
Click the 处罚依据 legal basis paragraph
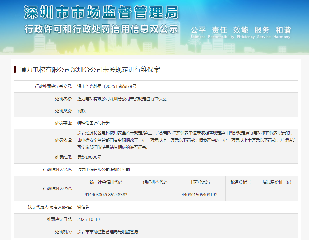(x=186, y=140)
